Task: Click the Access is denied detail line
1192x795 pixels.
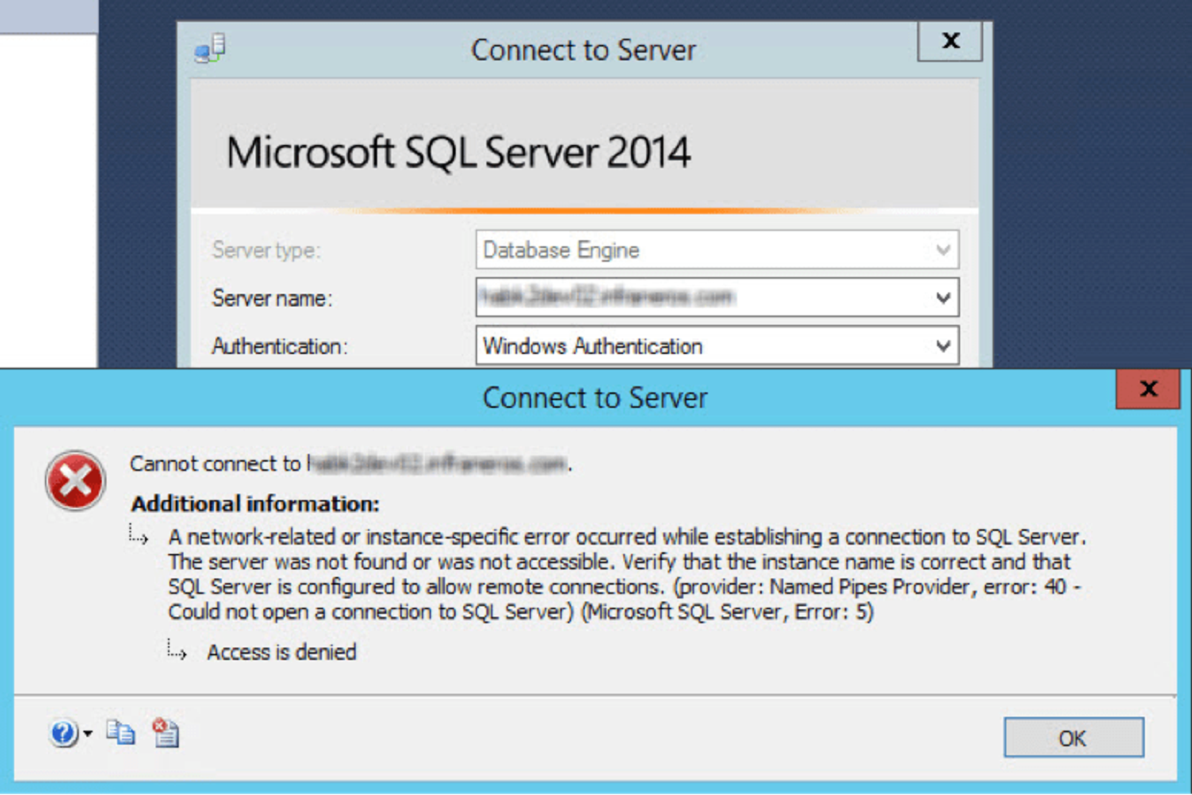Action: point(282,652)
